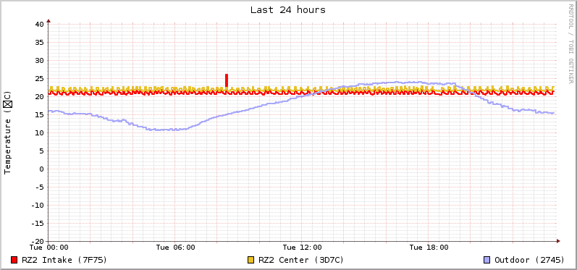Click the Tue 18:00 time axis label

429,248
